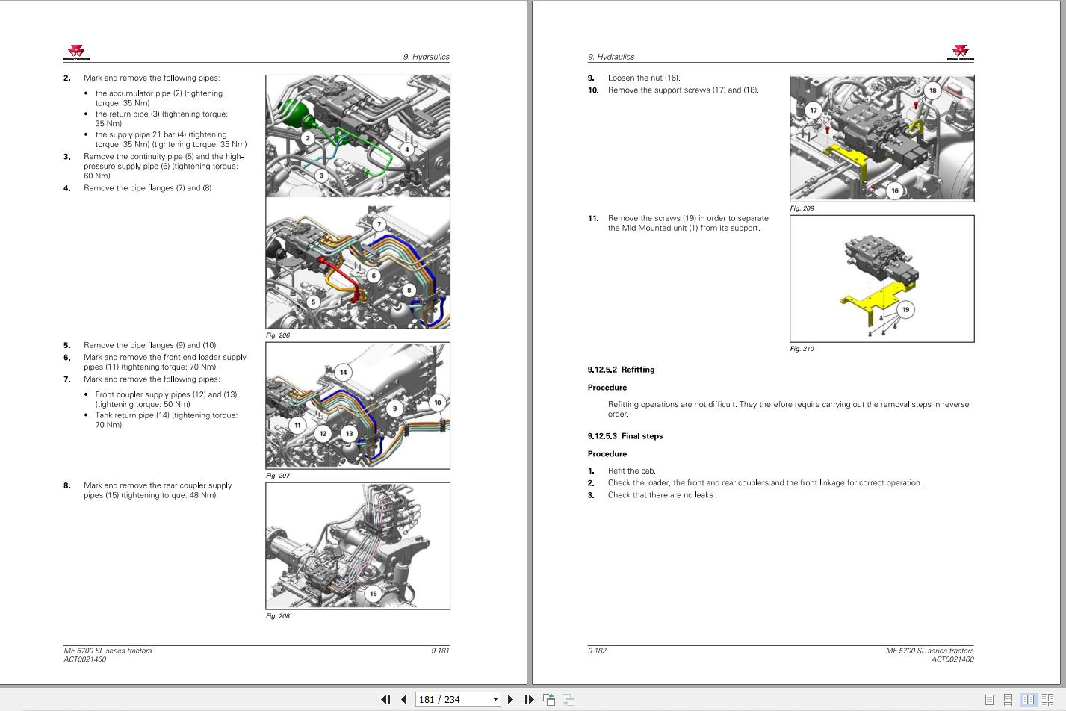Go to the next page
Viewport: 1066px width, 711px height.
[x=510, y=699]
